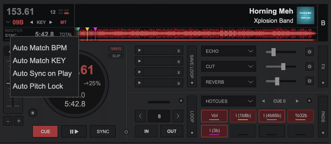Viewport: 331px width, 144px height.
Task: Open the REVERB effect settings gear
Action: 309,81
